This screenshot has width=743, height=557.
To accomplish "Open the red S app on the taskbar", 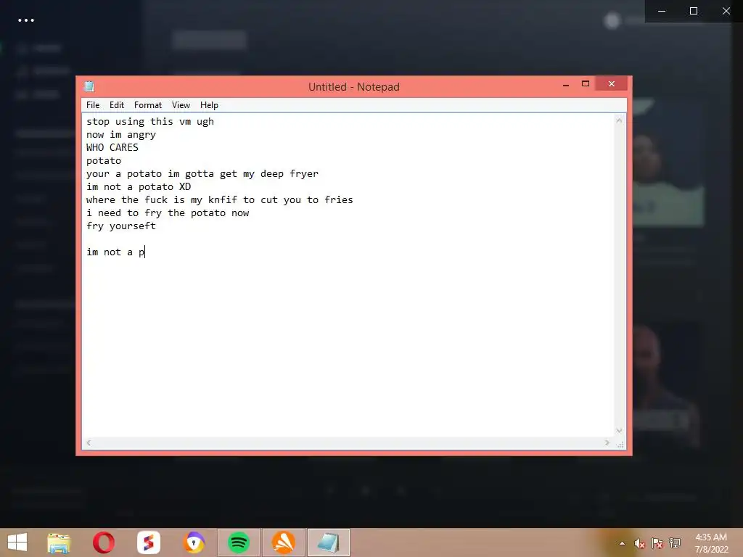I will 149,542.
